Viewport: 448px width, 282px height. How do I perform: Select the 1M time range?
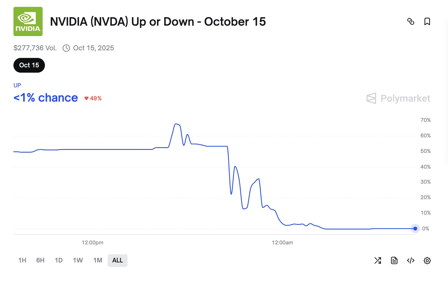(x=98, y=260)
